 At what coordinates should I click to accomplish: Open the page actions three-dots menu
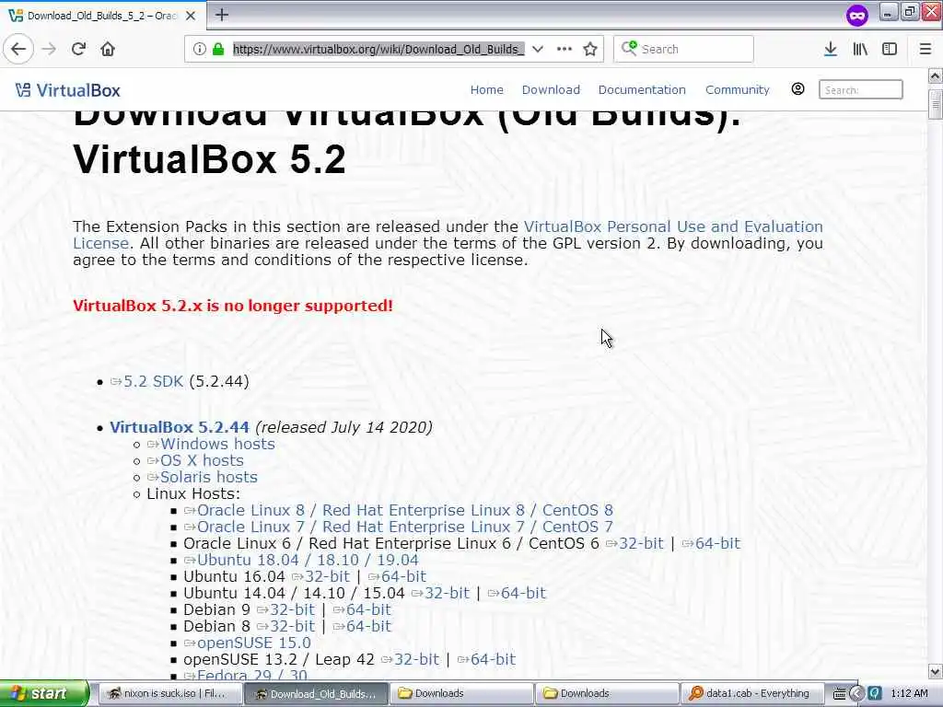coord(565,50)
